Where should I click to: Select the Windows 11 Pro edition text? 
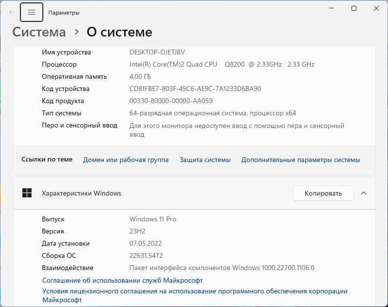pyautogui.click(x=153, y=219)
